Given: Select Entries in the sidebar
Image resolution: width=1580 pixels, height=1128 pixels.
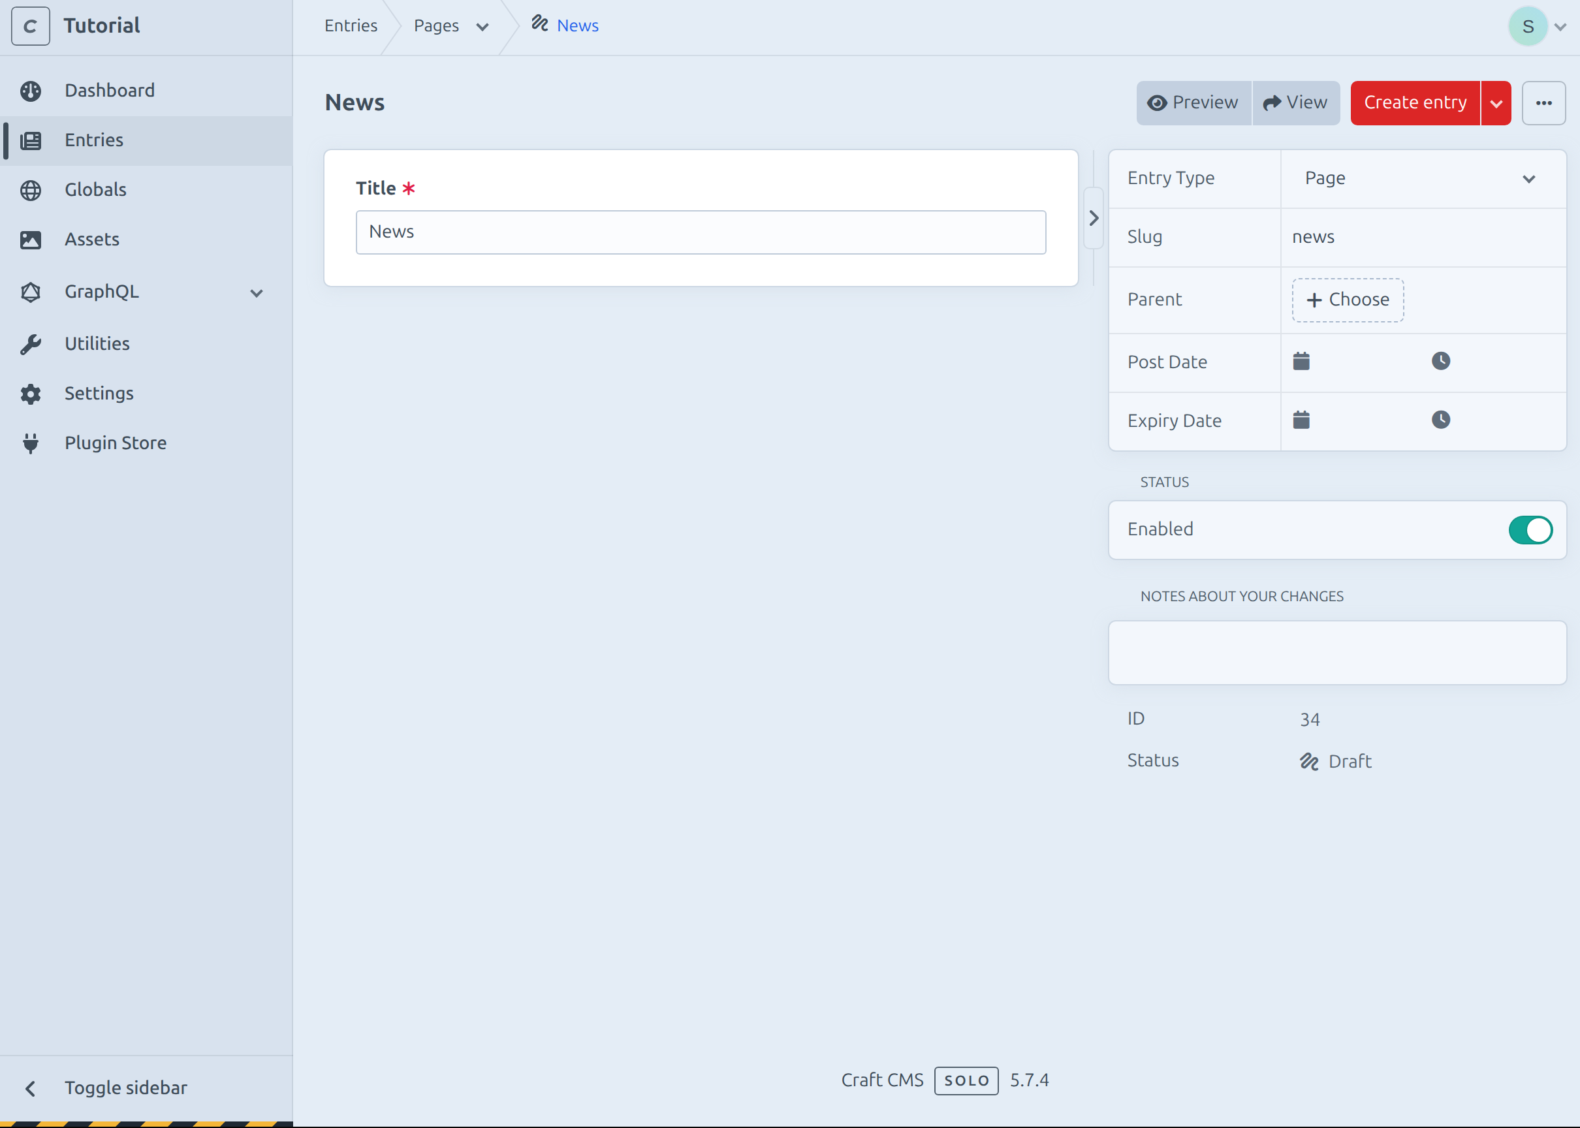Looking at the screenshot, I should (x=94, y=140).
